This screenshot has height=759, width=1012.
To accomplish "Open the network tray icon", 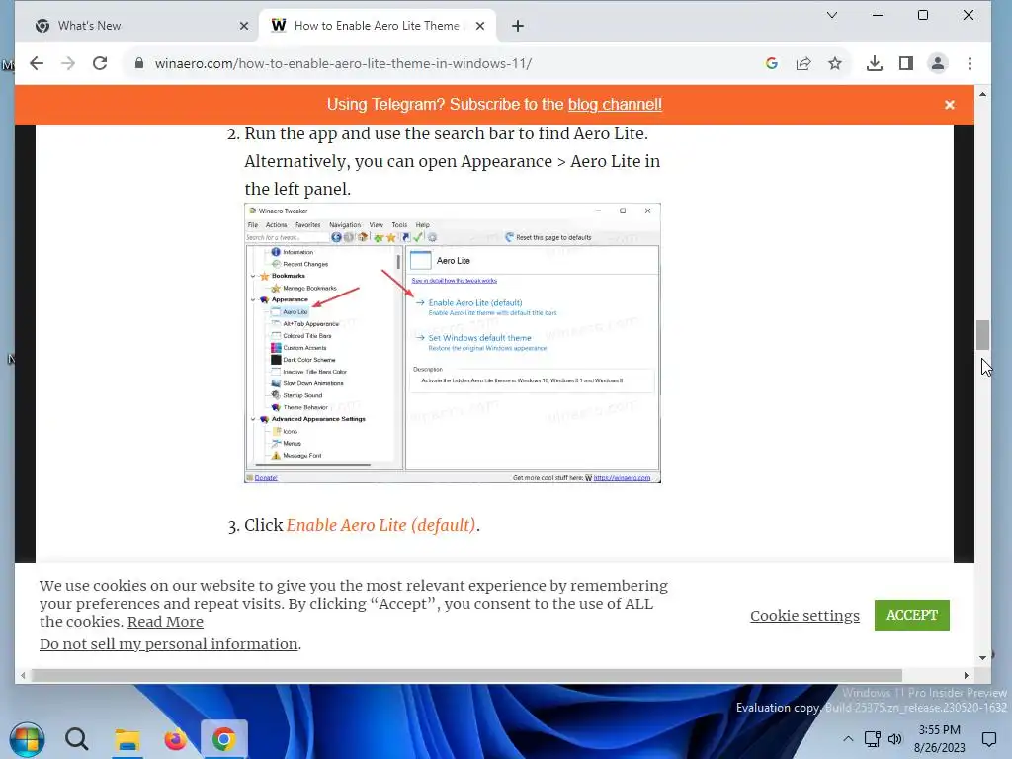I will [x=873, y=739].
